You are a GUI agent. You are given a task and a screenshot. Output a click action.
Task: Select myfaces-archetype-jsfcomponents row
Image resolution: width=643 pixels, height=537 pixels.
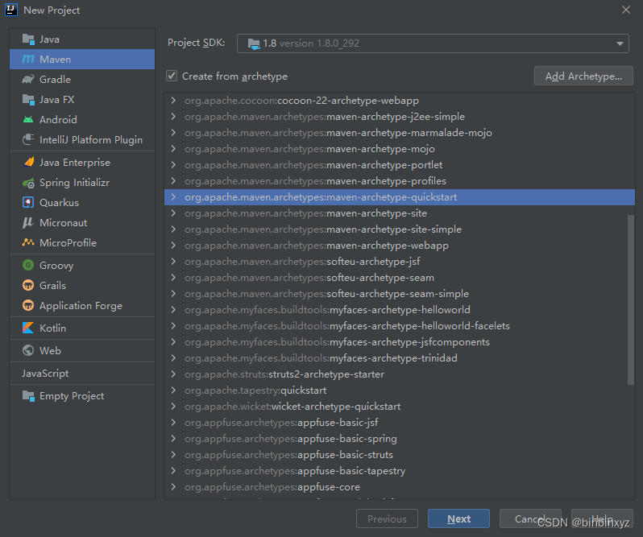[400, 342]
